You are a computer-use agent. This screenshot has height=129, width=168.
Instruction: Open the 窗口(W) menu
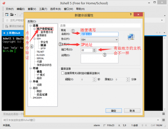68,9
